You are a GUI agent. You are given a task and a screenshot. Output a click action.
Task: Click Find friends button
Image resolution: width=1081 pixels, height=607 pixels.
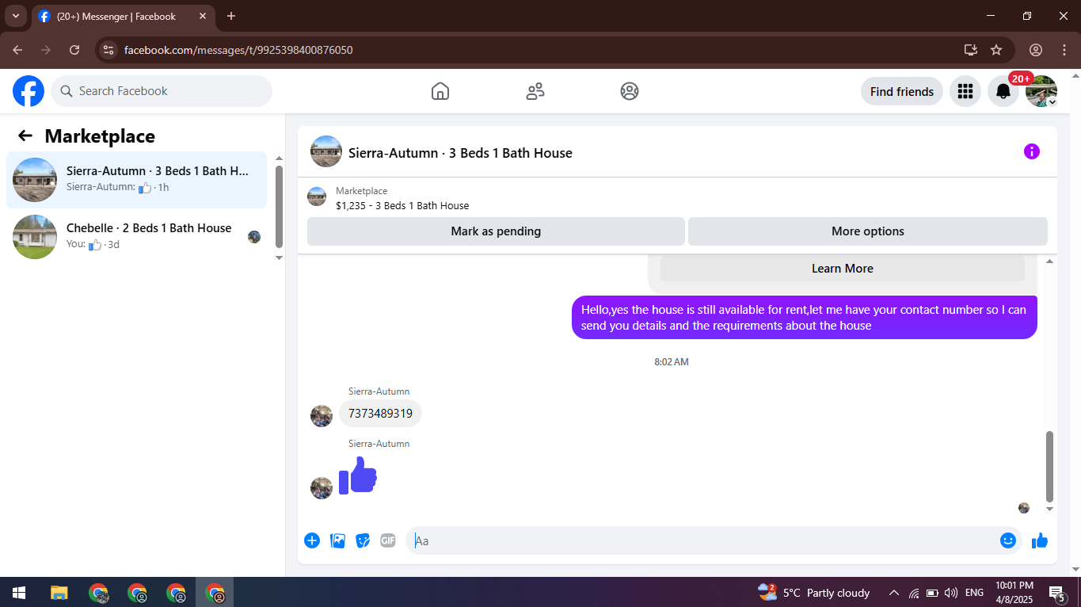[902, 91]
